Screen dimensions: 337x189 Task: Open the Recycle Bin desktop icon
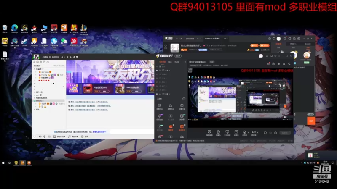(5, 29)
